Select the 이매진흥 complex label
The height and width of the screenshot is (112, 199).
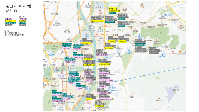[103, 77]
